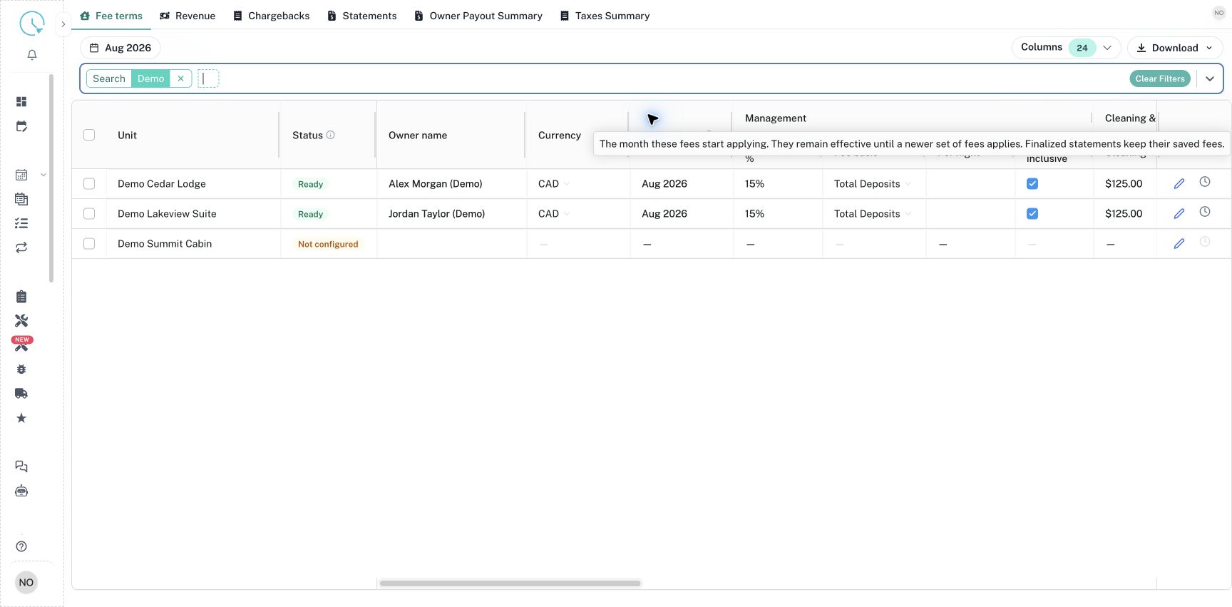
Task: Toggle the select-all header checkbox
Action: pos(89,135)
